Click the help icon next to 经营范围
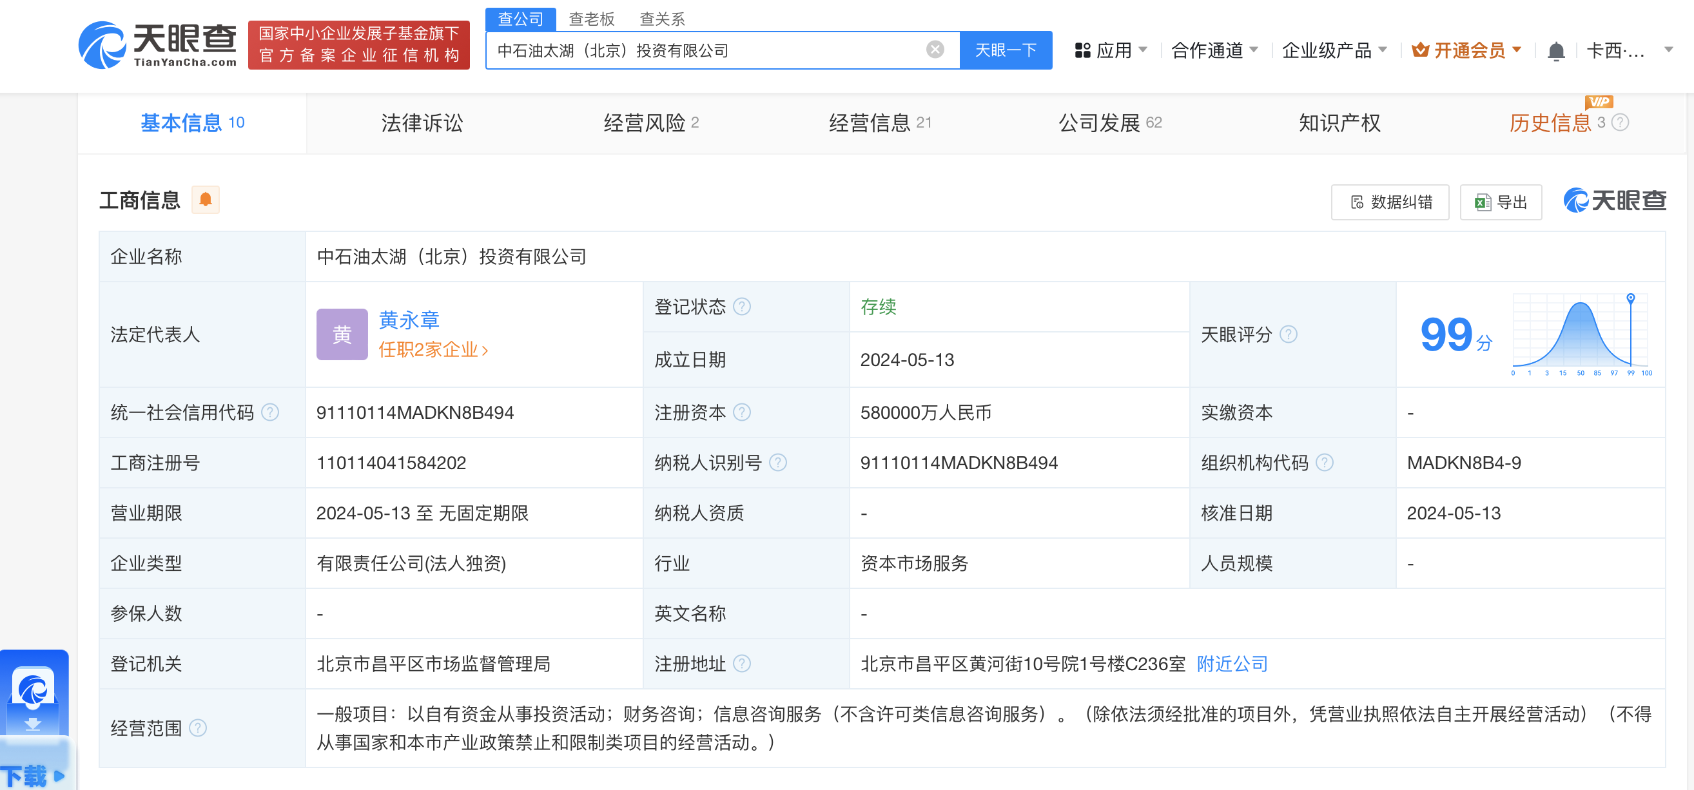Viewport: 1694px width, 790px height. [x=198, y=728]
